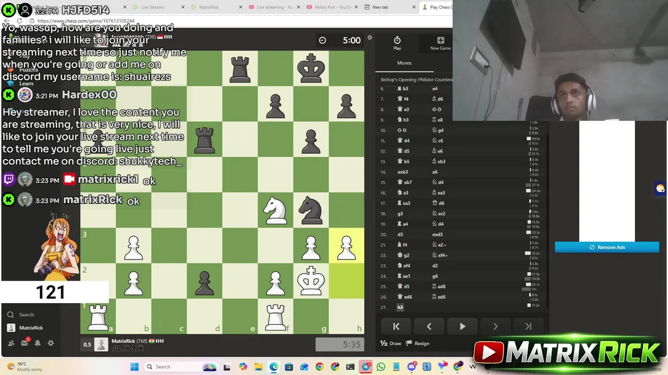The image size is (668, 375).
Task: Click move 26 xd6 white move
Action: click(x=404, y=297)
